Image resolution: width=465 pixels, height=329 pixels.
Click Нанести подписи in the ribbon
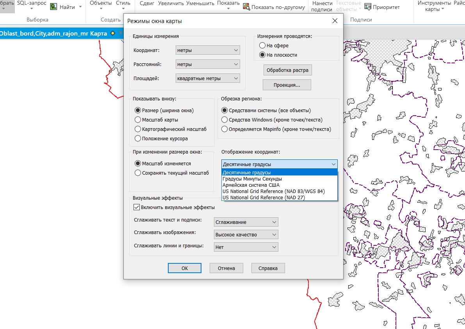(x=322, y=6)
